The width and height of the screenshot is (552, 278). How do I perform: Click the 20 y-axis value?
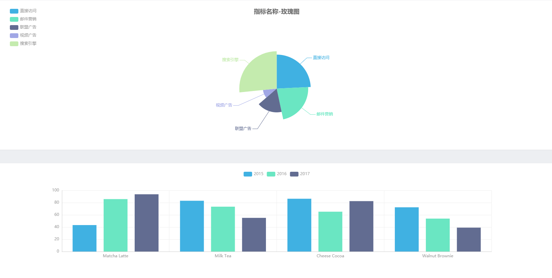[x=57, y=239]
